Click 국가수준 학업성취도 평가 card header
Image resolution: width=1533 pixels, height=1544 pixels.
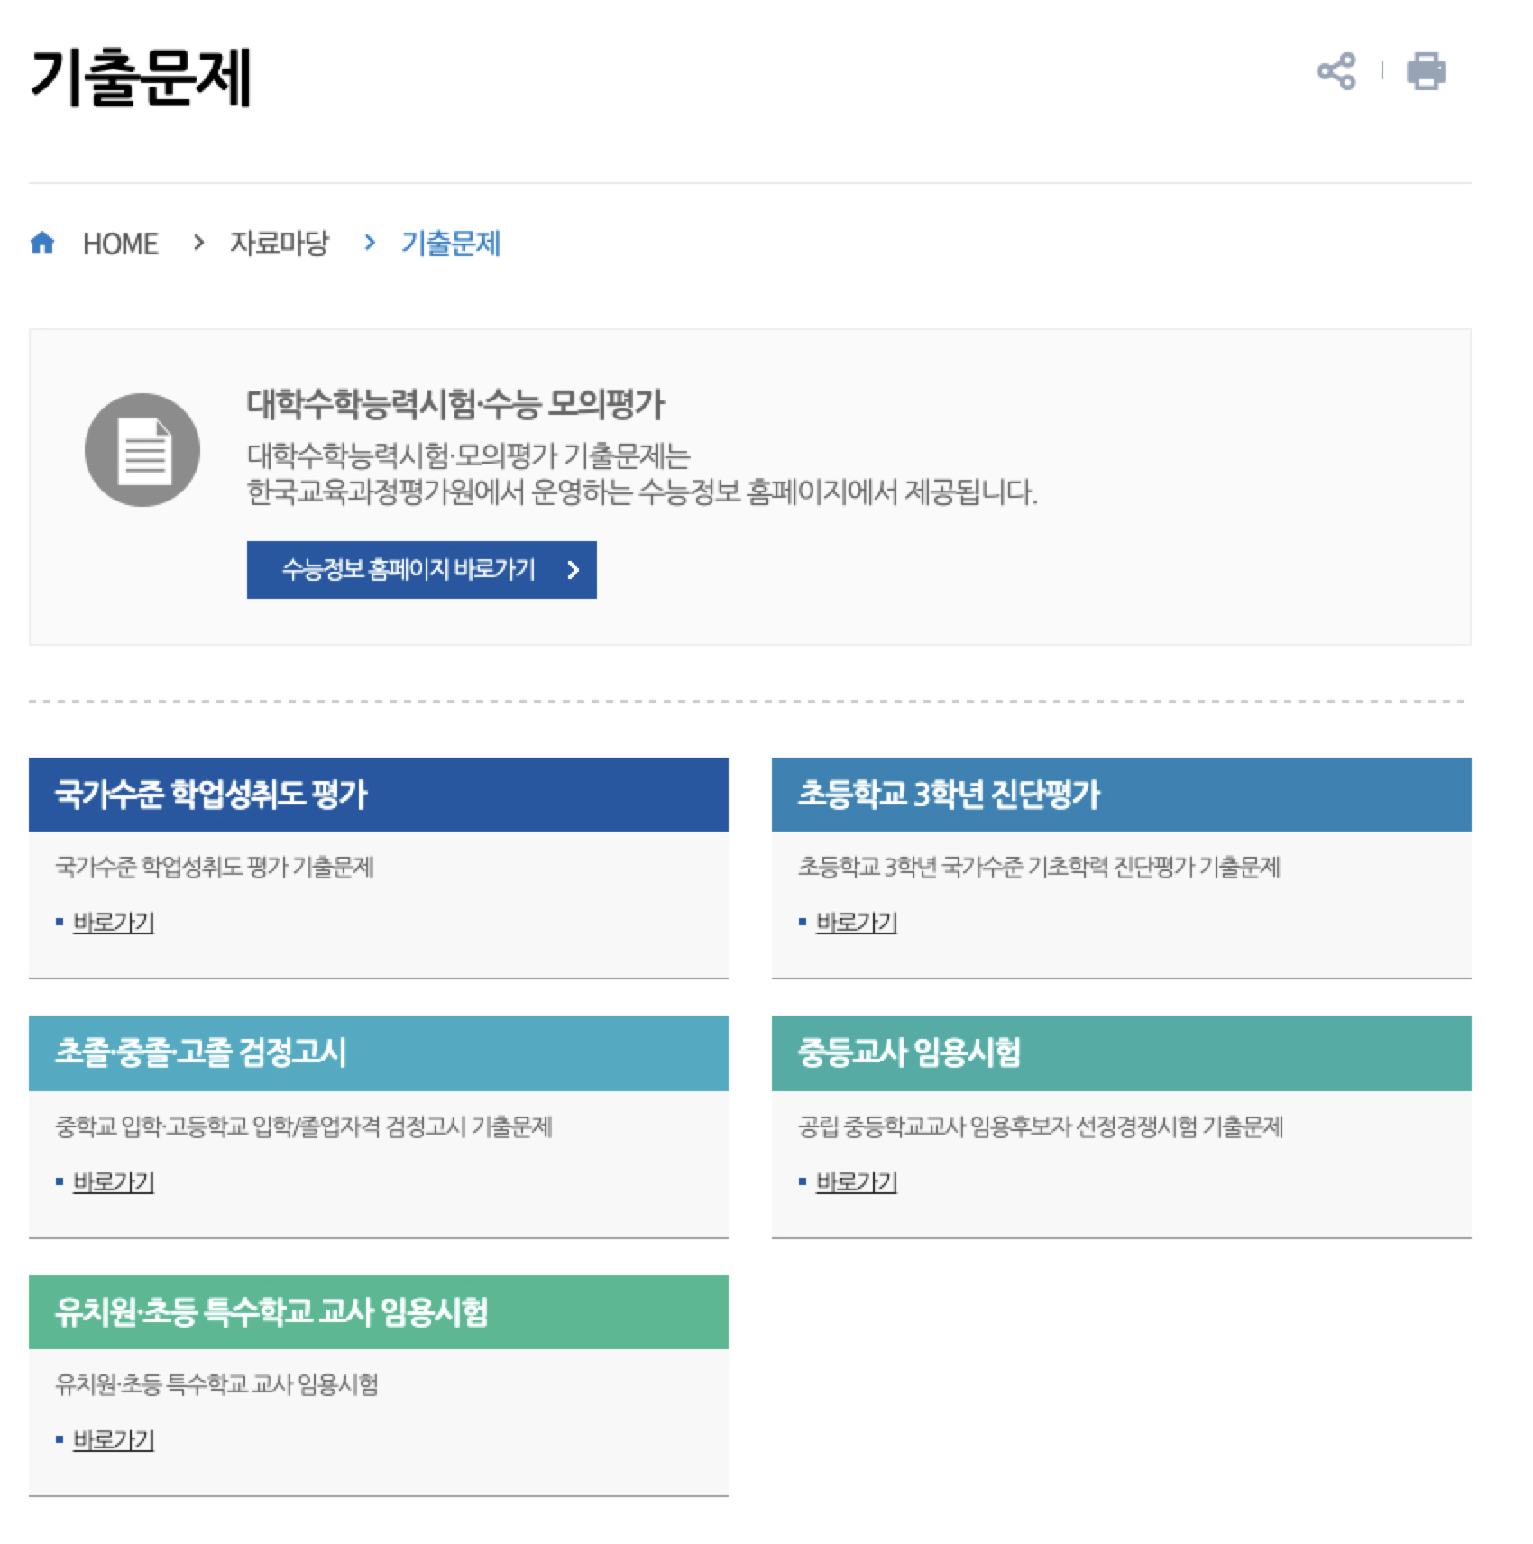(379, 795)
